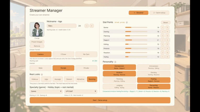Open the Gamer specialty dropdown
The width and height of the screenshot is (200, 112).
46,91
